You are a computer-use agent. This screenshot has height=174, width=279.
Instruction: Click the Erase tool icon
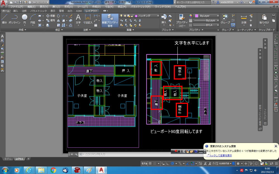pos(71,16)
